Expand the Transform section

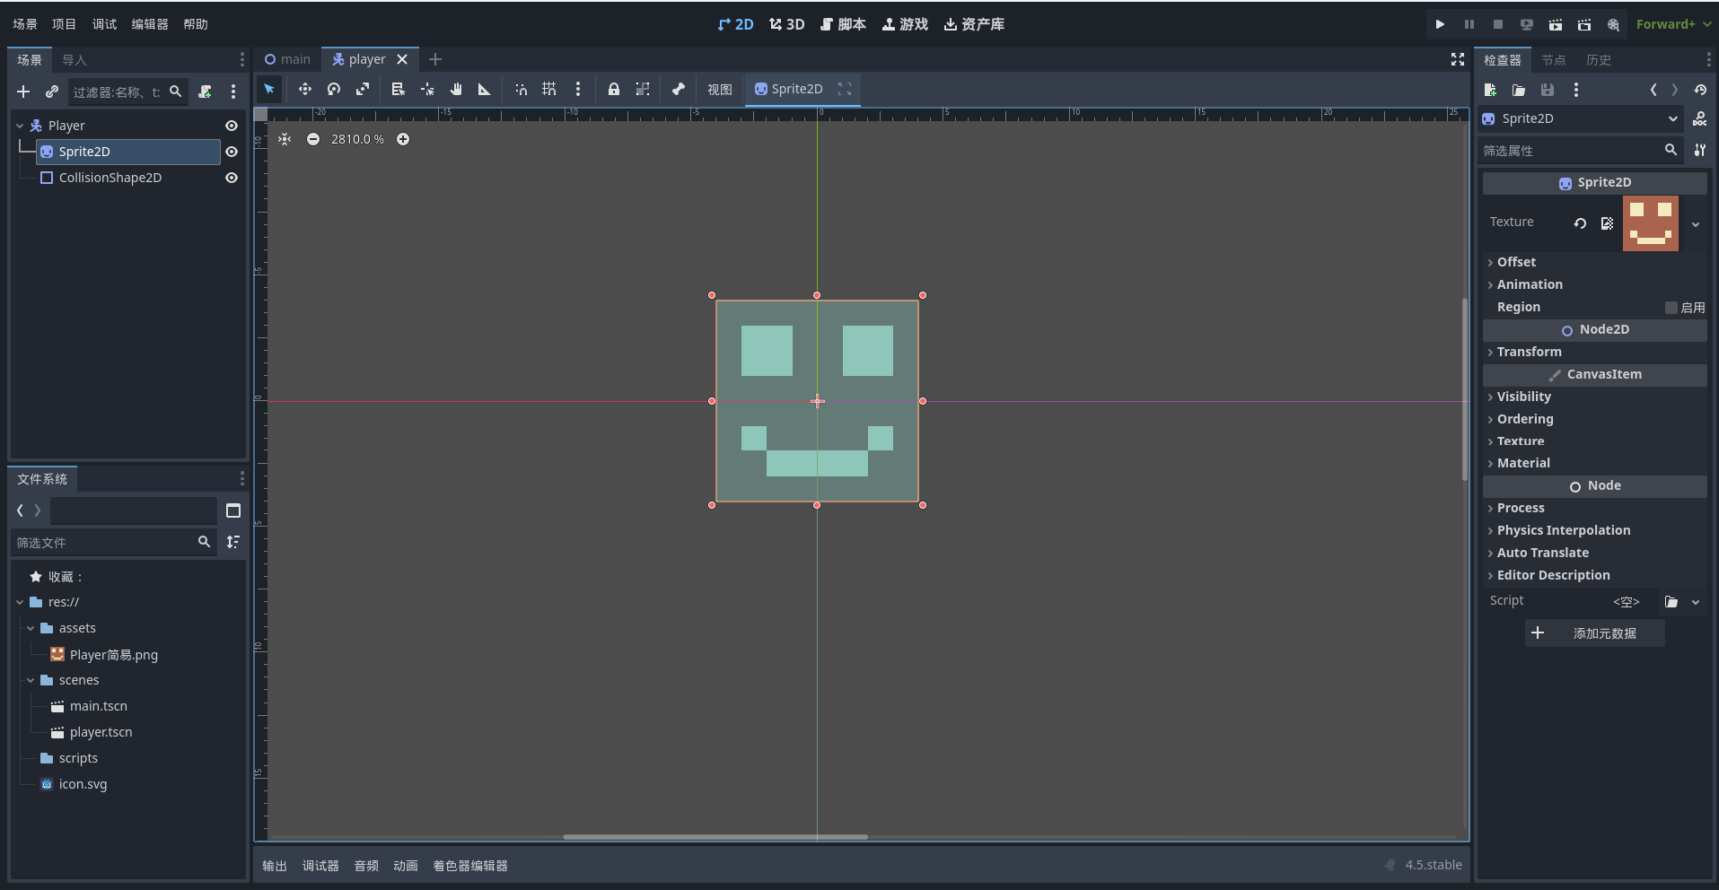[x=1529, y=352]
